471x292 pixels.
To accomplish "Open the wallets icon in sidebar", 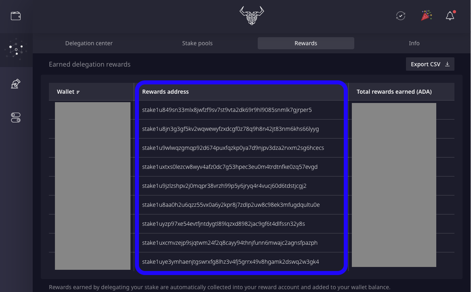I will click(x=16, y=16).
